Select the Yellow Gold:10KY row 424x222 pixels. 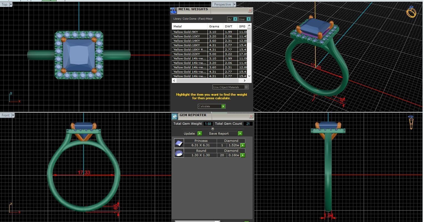point(210,36)
